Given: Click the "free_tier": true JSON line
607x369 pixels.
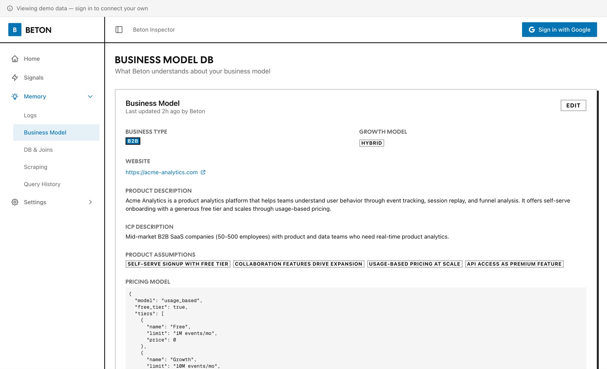Looking at the screenshot, I should pyautogui.click(x=161, y=307).
